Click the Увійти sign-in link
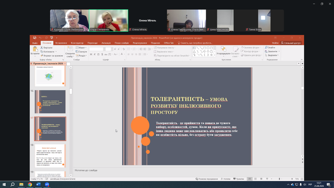The height and width of the screenshot is (188, 334). [x=275, y=43]
